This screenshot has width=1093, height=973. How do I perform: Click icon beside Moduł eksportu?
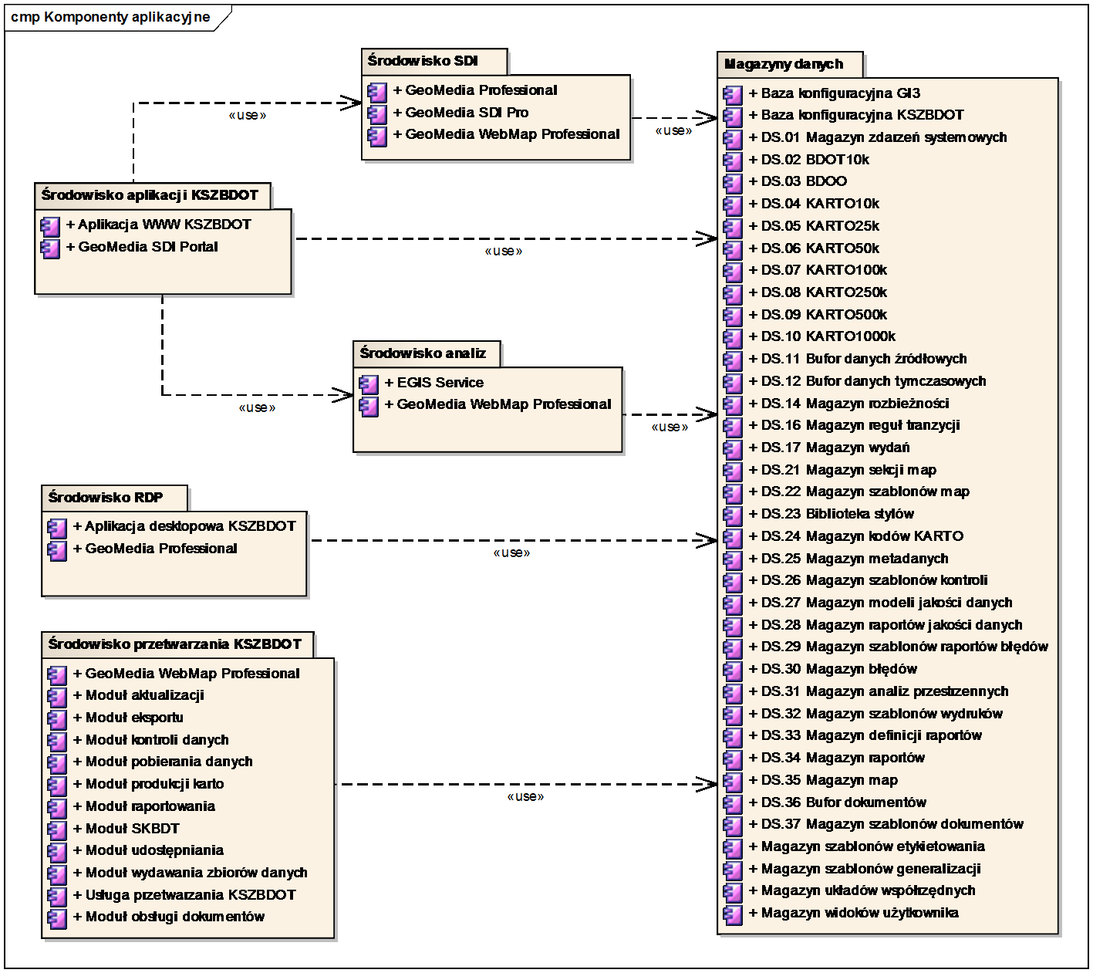(x=57, y=719)
